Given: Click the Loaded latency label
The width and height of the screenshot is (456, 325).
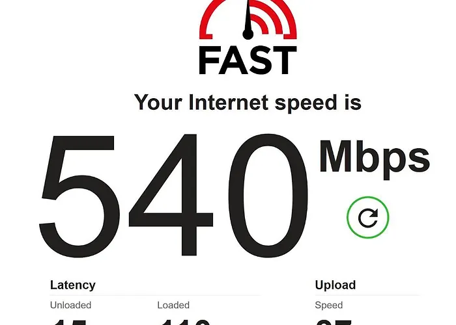Looking at the screenshot, I should click(173, 305).
